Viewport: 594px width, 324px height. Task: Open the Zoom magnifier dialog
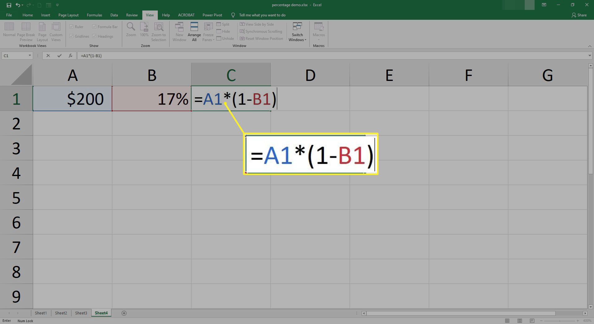(x=131, y=30)
